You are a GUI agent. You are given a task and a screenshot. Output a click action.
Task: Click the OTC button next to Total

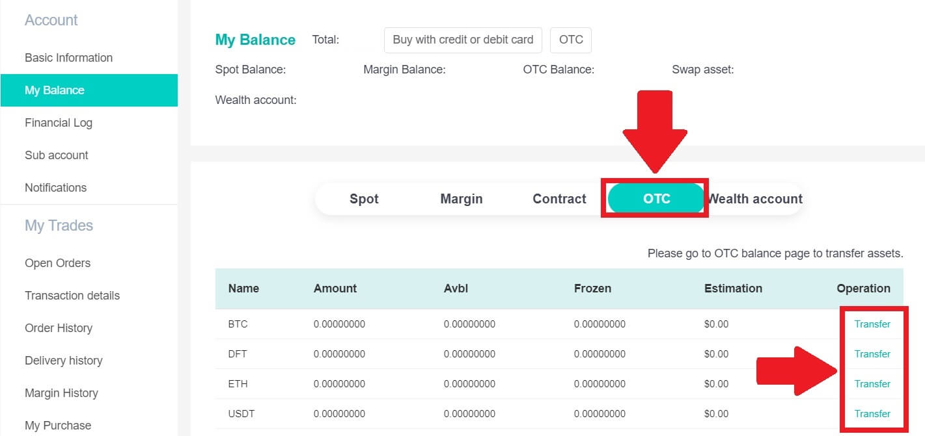tap(570, 40)
